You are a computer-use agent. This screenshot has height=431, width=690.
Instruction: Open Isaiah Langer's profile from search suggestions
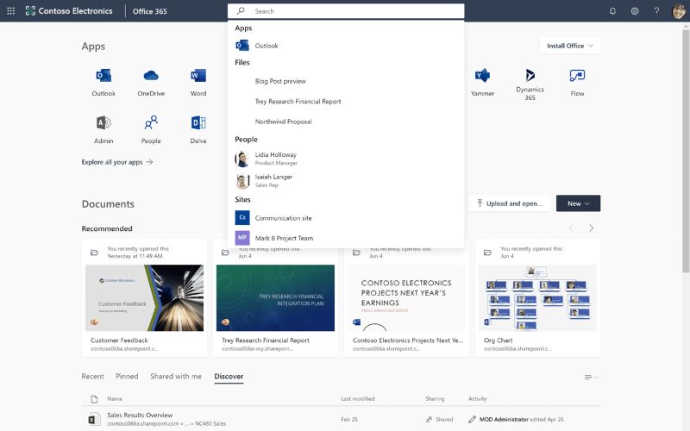(346, 180)
